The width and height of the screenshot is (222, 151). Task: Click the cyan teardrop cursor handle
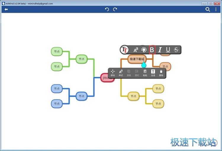pyautogui.click(x=144, y=65)
